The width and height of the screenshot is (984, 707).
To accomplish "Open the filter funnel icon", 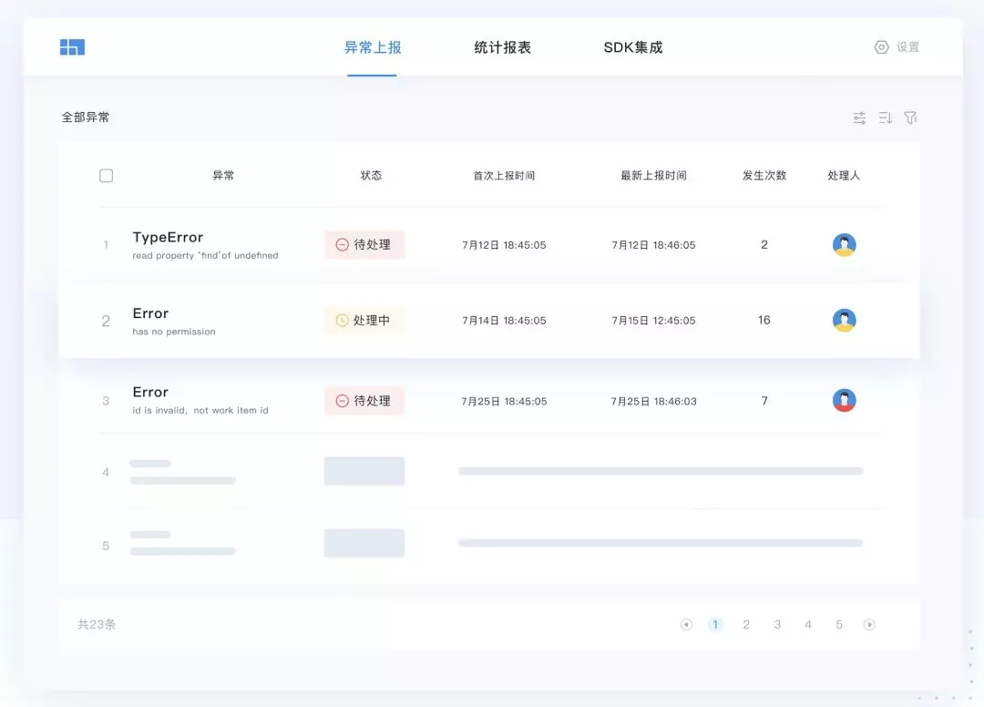I will pyautogui.click(x=910, y=118).
